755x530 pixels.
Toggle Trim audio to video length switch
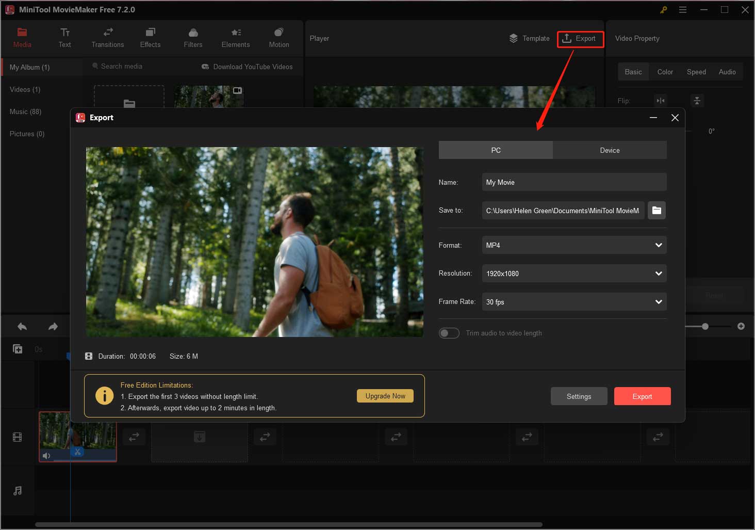(x=449, y=333)
